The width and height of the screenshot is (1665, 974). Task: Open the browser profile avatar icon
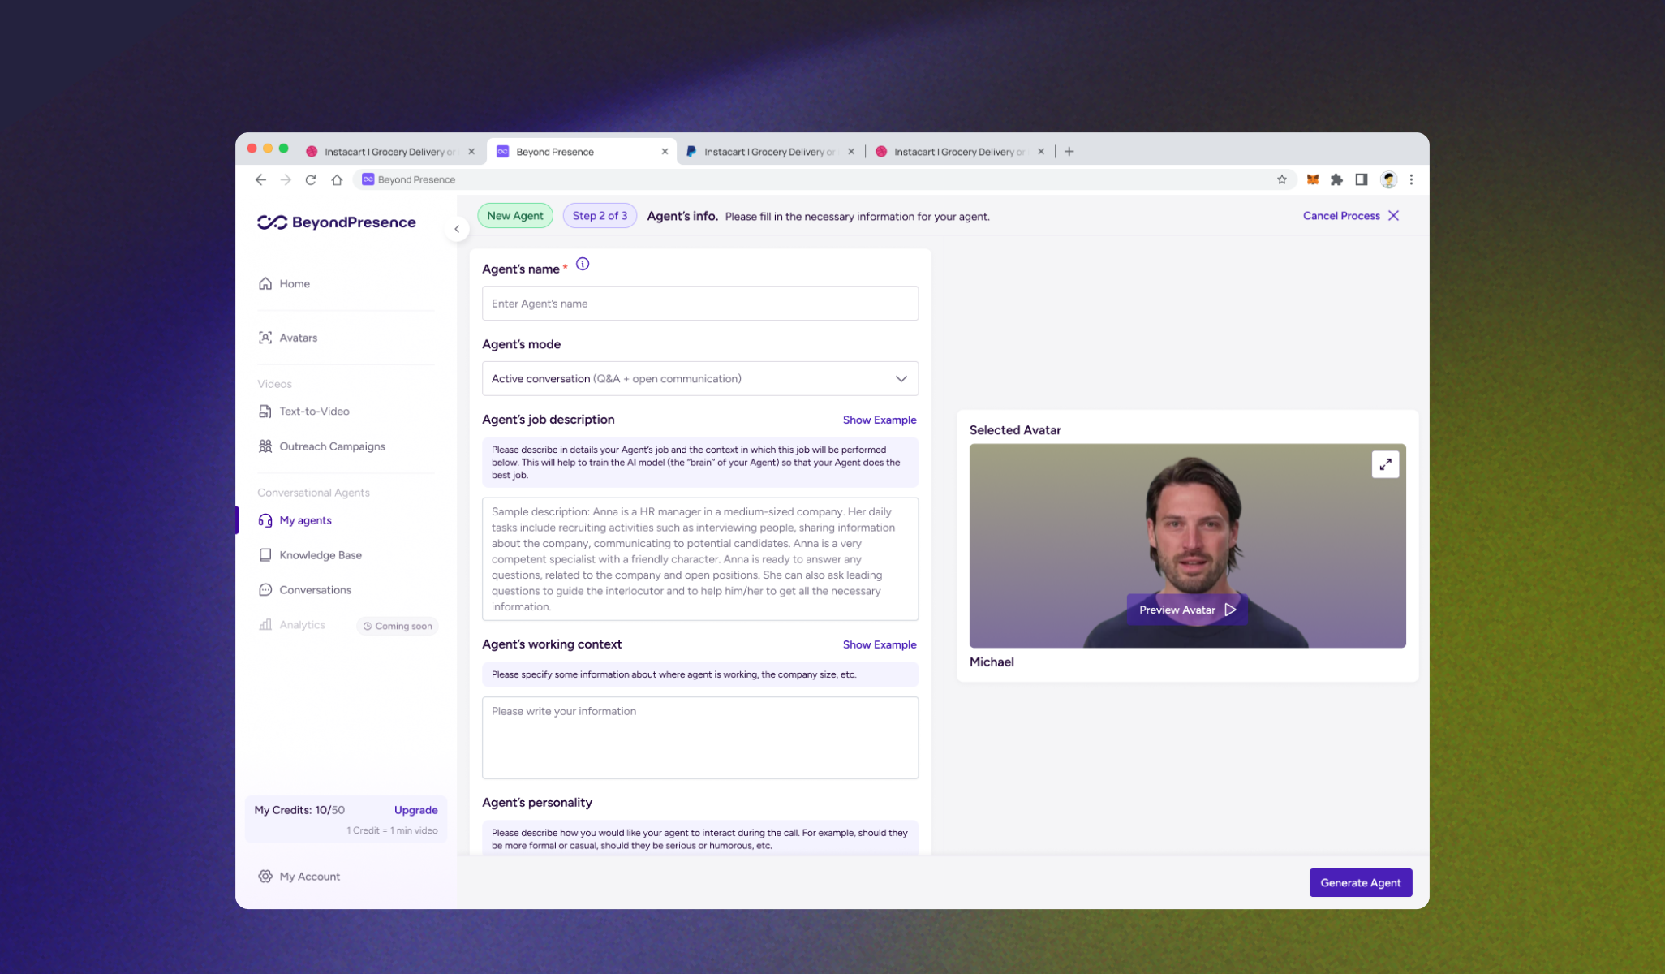pos(1388,179)
